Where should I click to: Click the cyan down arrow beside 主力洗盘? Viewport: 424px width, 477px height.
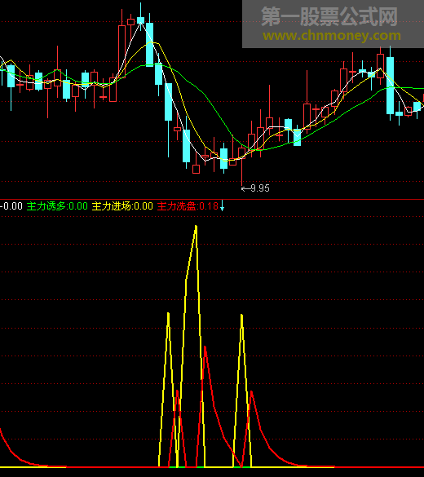(222, 205)
